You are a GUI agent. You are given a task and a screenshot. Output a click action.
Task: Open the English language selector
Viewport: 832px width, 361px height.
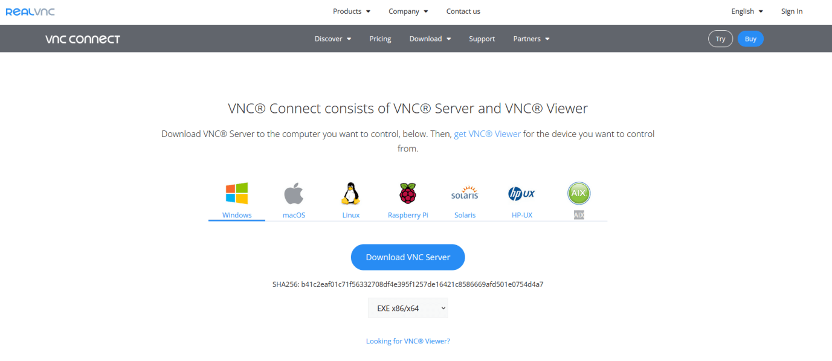coord(747,11)
